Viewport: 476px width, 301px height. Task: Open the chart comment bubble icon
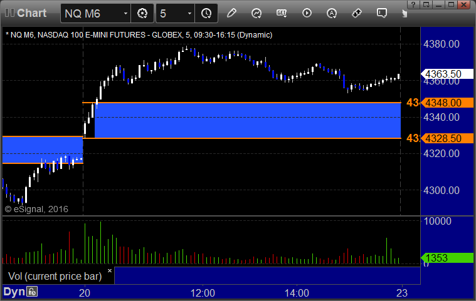(381, 13)
